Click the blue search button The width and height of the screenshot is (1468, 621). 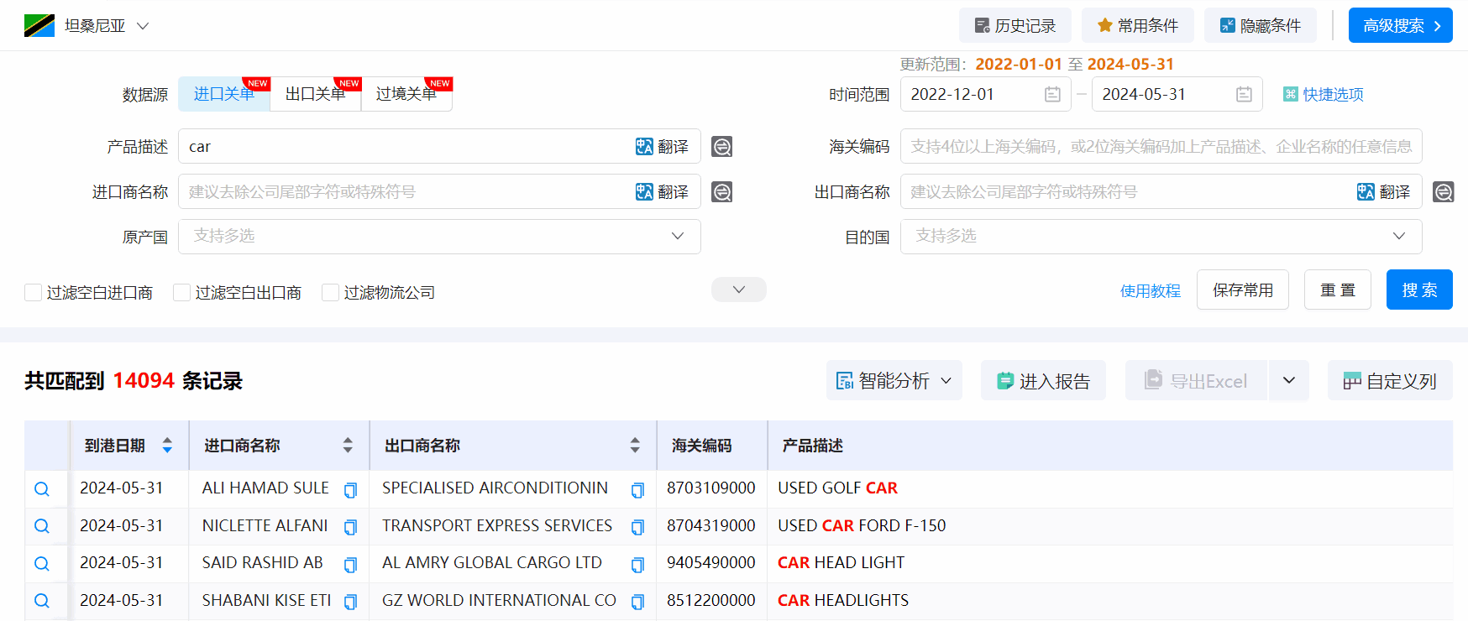point(1418,290)
